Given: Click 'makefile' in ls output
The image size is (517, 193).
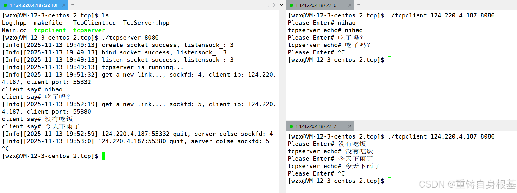Looking at the screenshot, I should pyautogui.click(x=48, y=23).
